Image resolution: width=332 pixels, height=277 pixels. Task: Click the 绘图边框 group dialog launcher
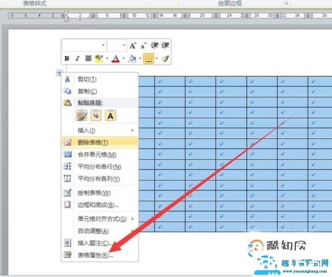pos(286,3)
